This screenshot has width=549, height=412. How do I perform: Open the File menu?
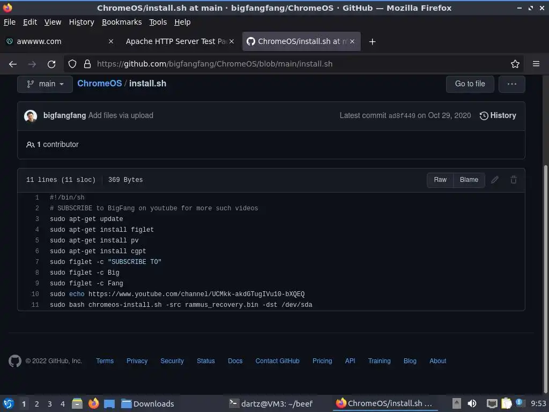click(x=10, y=22)
